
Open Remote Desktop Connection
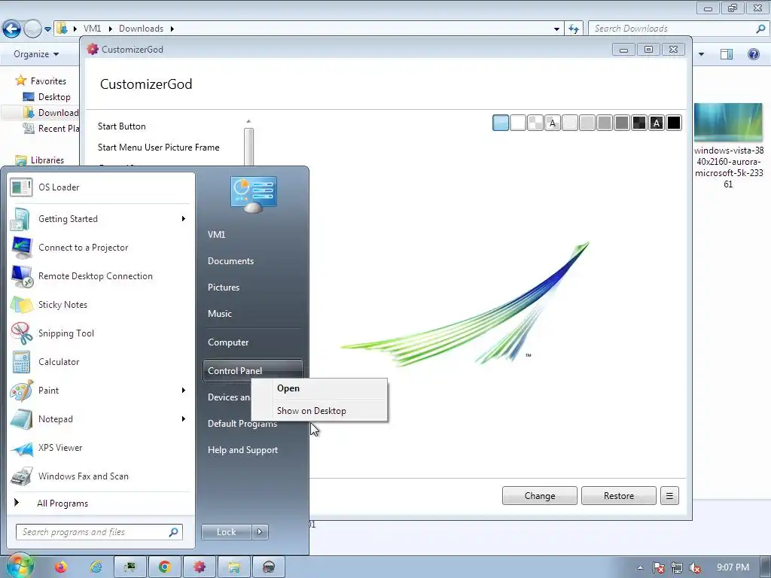coord(101,275)
